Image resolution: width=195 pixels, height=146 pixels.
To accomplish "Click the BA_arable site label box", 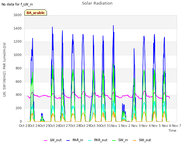I will (36, 12).
